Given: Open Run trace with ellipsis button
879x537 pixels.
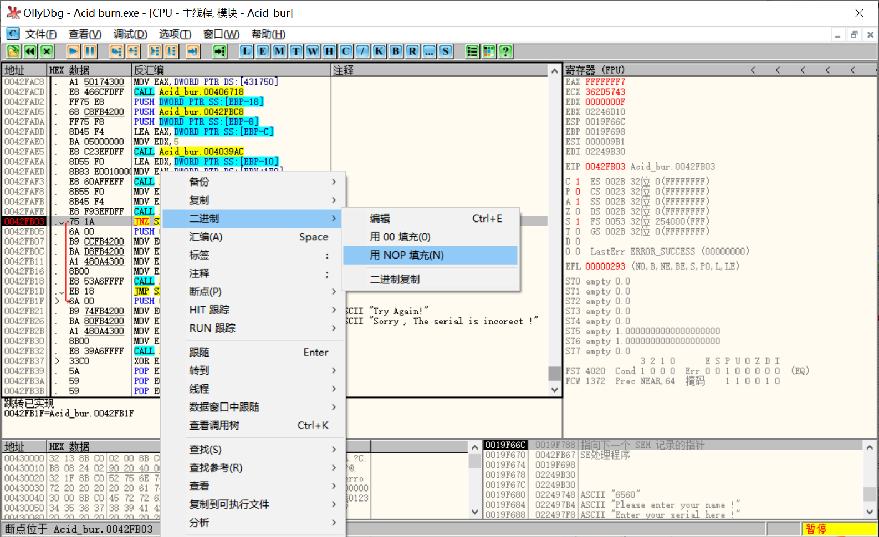Looking at the screenshot, I should click(x=429, y=51).
